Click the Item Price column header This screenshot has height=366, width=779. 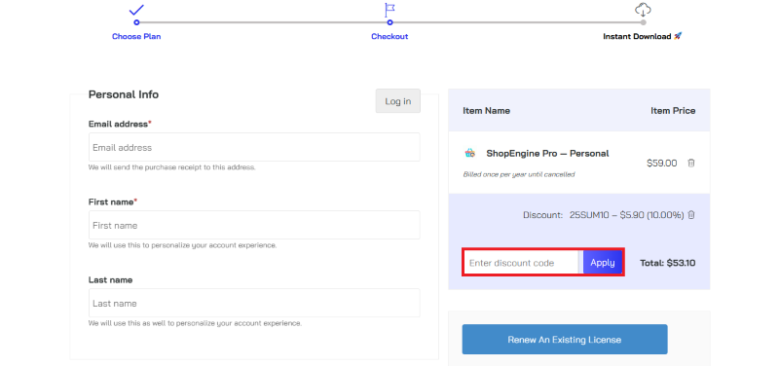click(673, 111)
